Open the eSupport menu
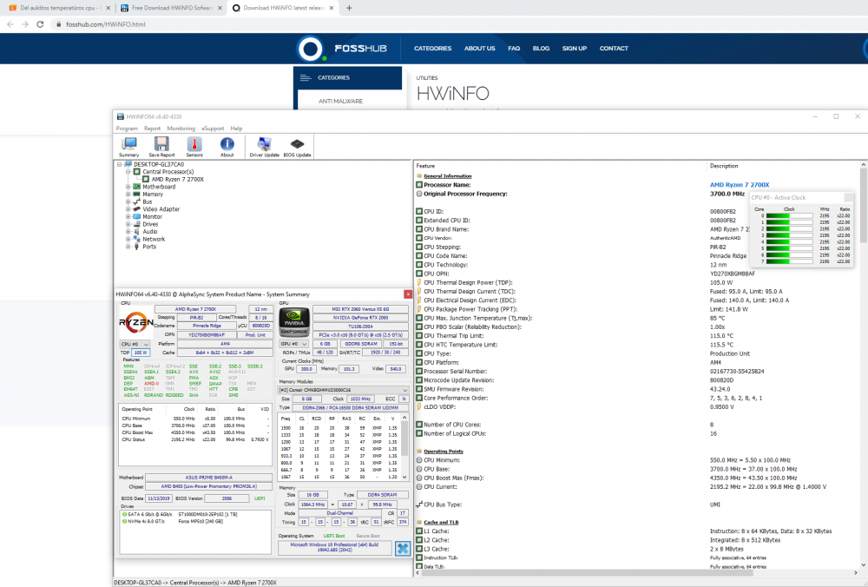868x587 pixels. click(213, 129)
